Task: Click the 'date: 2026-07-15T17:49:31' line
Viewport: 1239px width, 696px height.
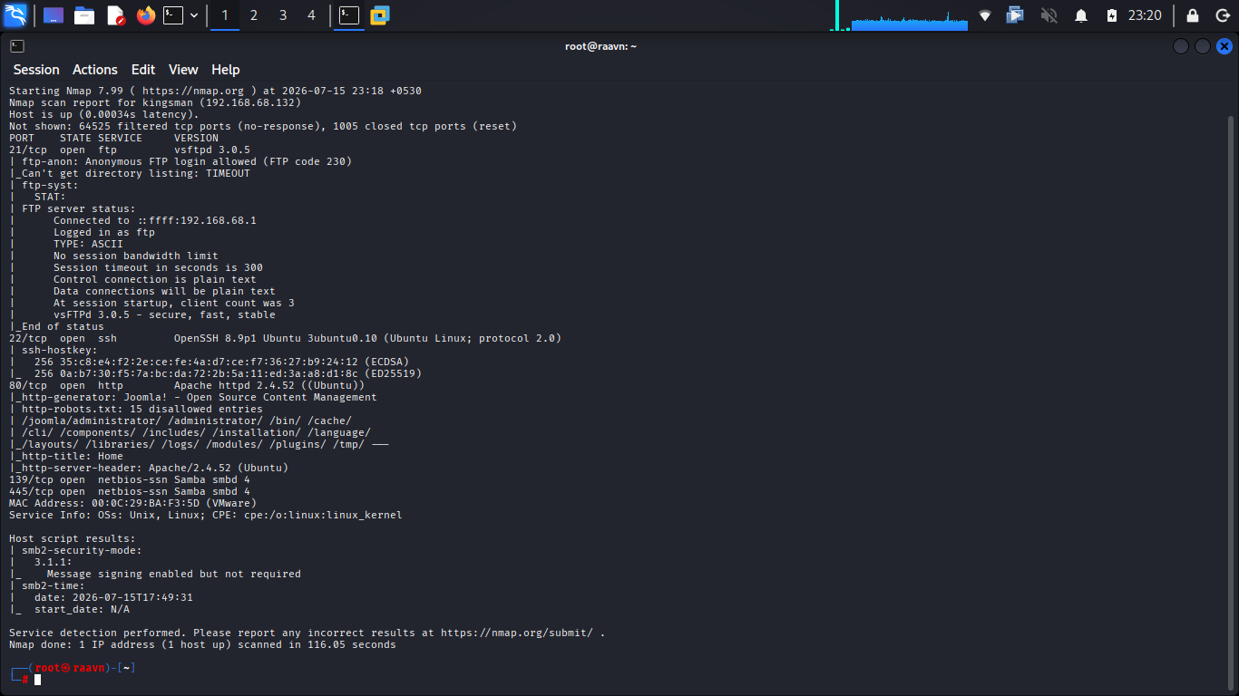Action: (113, 597)
